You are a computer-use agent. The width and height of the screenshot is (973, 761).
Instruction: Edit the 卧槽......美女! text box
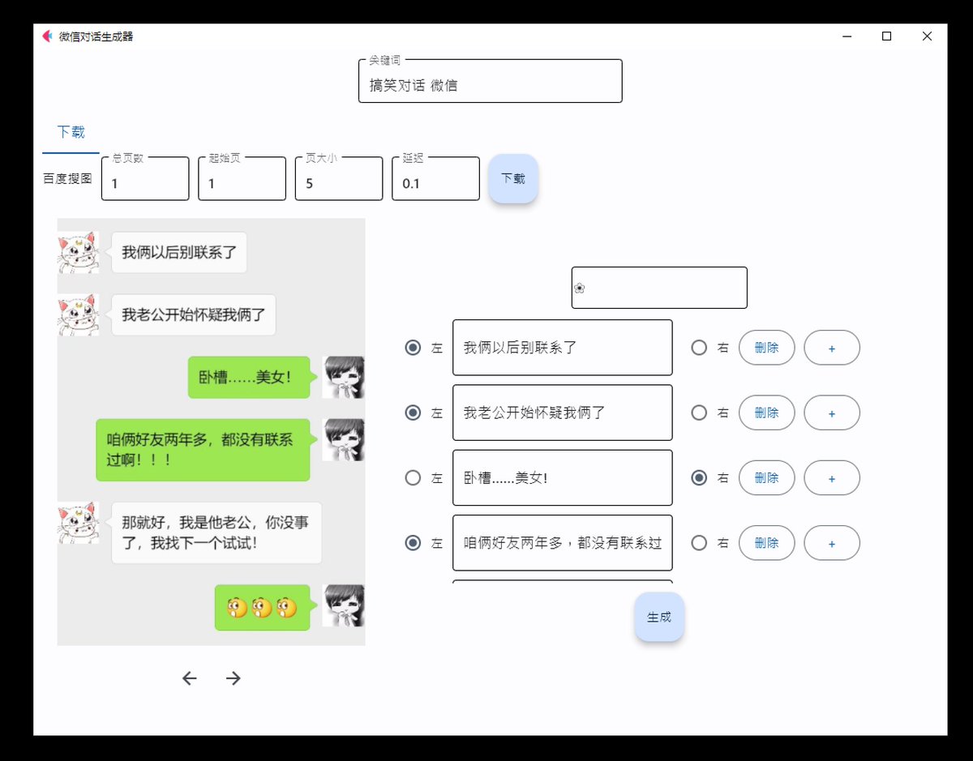click(563, 478)
